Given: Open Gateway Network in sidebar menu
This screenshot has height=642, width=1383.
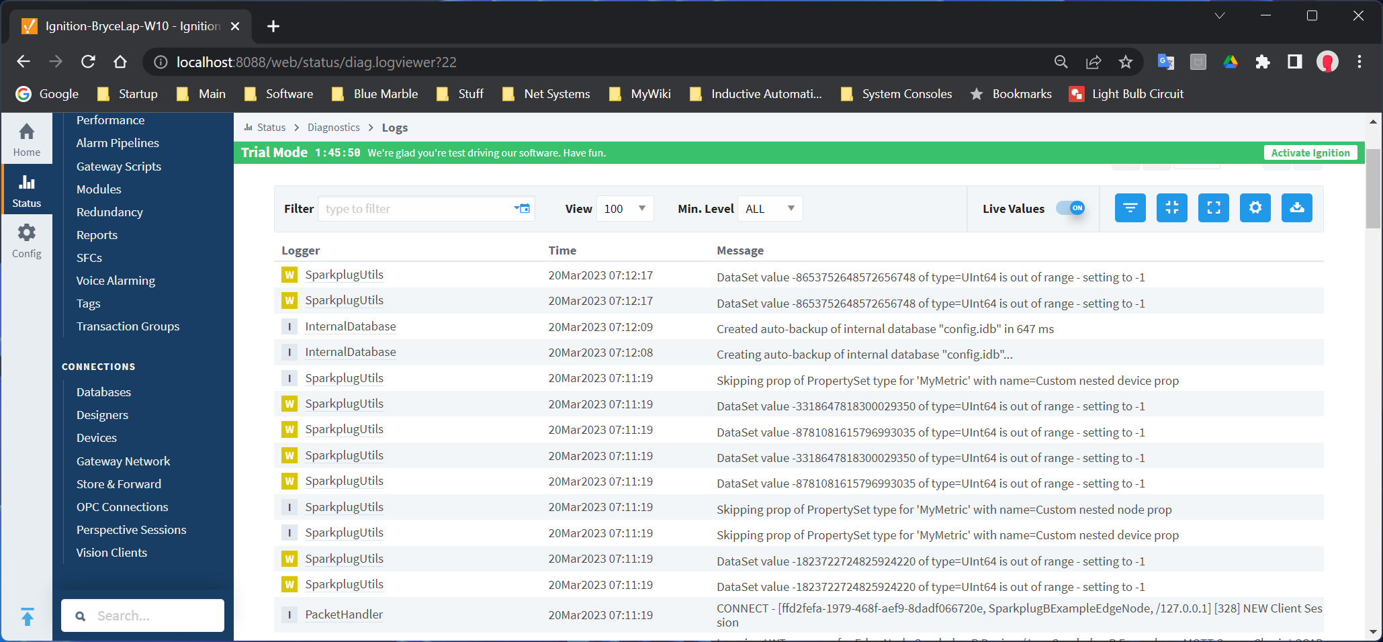Looking at the screenshot, I should (123, 461).
